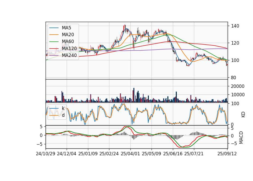
Task: Click the green MA60 legend line sample
Action: point(54,41)
